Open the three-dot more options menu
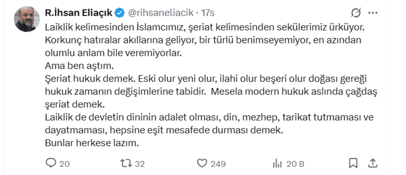Image resolution: width=406 pixels, height=175 pixels. [x=372, y=13]
